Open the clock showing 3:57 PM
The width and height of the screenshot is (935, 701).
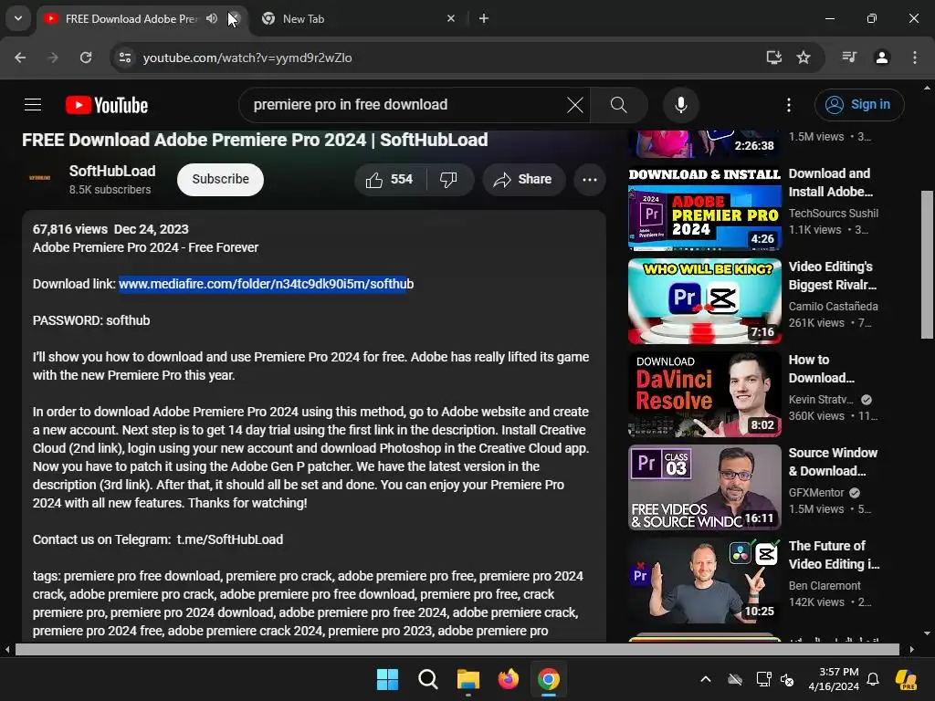[834, 679]
